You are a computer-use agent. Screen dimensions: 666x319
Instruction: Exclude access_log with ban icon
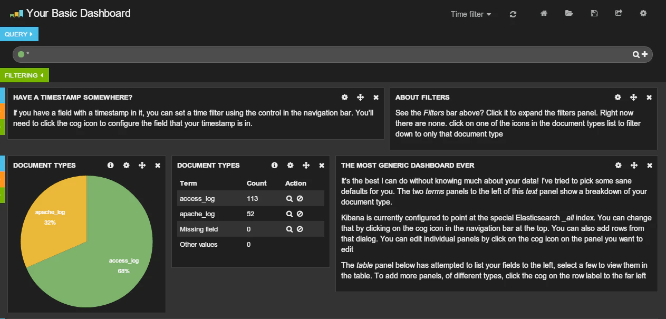[x=300, y=199]
